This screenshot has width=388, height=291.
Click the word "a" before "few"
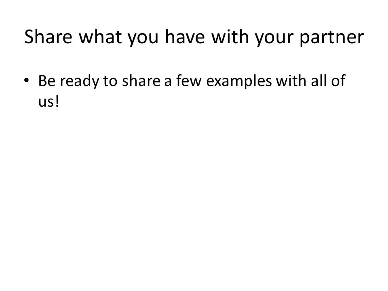coord(168,82)
